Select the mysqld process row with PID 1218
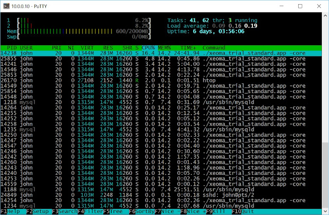Image resolution: width=329 pixels, height=215 pixels. (x=161, y=102)
